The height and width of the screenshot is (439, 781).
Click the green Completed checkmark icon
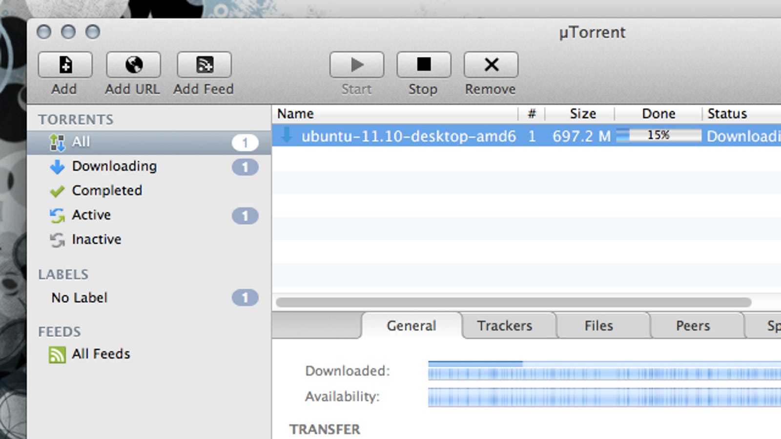coord(57,191)
